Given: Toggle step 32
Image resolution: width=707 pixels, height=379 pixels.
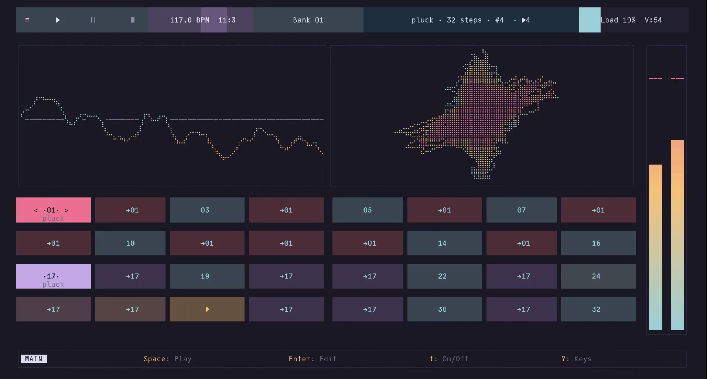Looking at the screenshot, I should click(x=598, y=309).
